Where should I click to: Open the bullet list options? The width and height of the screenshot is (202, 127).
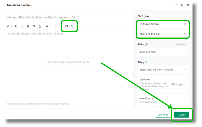click(x=56, y=26)
